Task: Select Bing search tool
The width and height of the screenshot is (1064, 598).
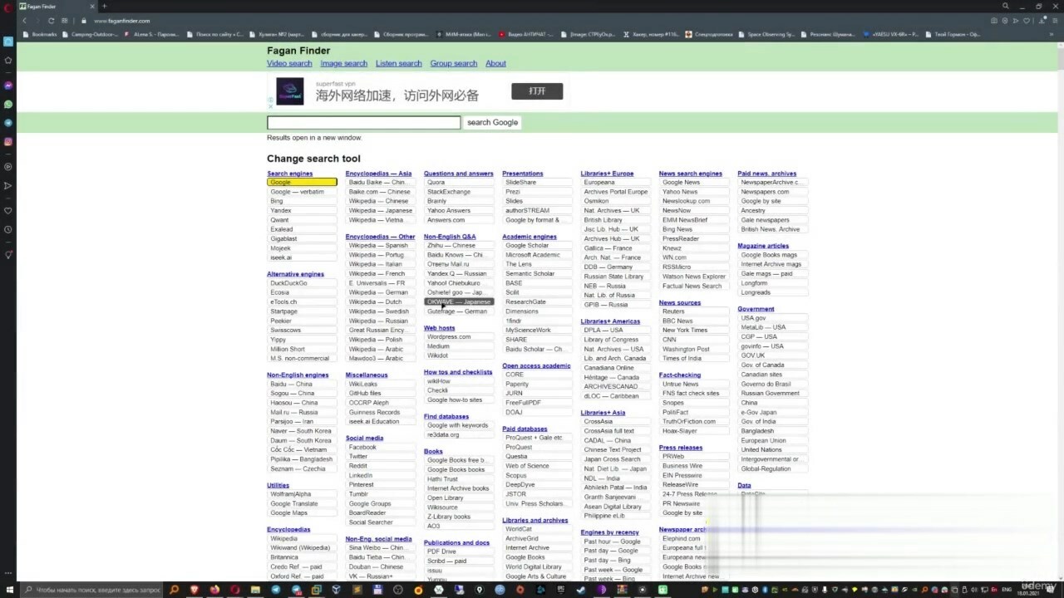Action: (x=302, y=201)
